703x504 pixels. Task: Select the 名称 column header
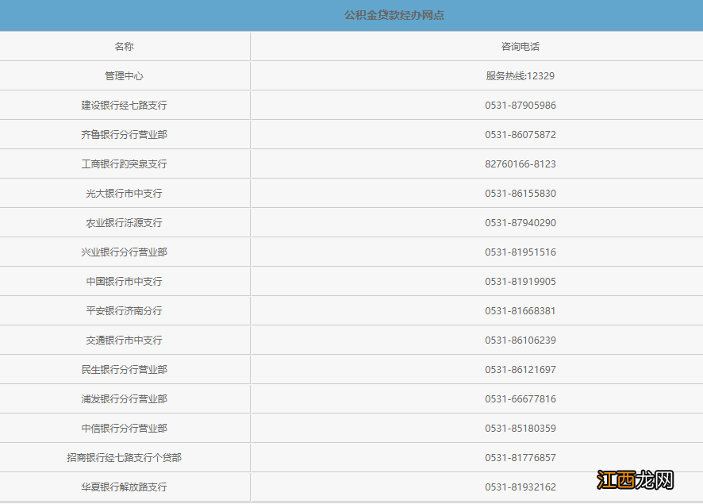tap(125, 46)
